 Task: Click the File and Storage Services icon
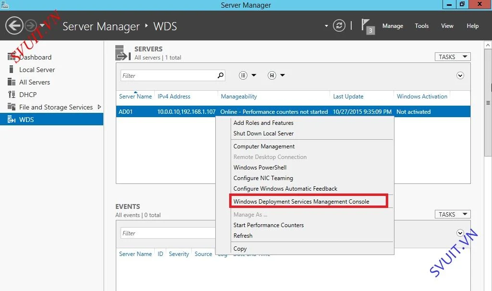12,107
